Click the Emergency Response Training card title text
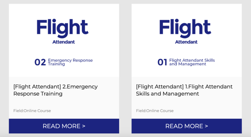The image size is (251, 137). (56, 90)
